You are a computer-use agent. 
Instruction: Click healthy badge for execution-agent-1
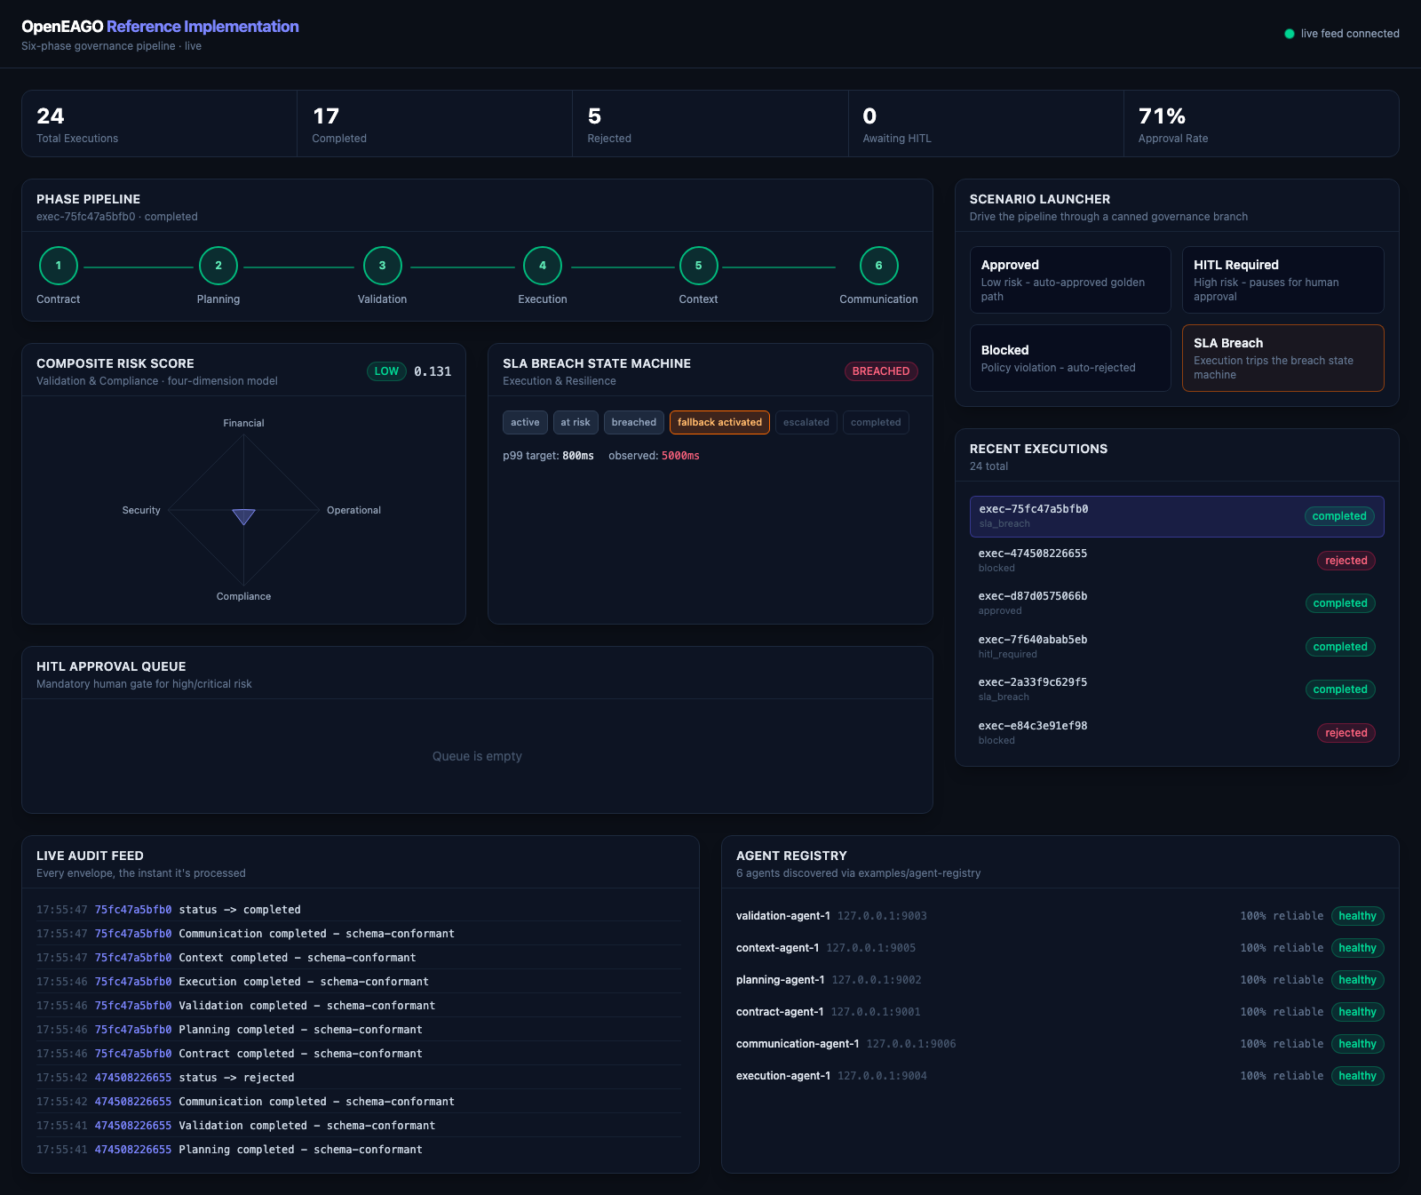coord(1357,1076)
